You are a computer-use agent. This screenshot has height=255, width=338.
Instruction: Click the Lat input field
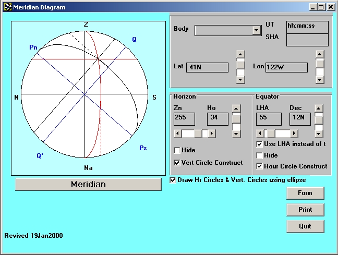[x=208, y=67]
